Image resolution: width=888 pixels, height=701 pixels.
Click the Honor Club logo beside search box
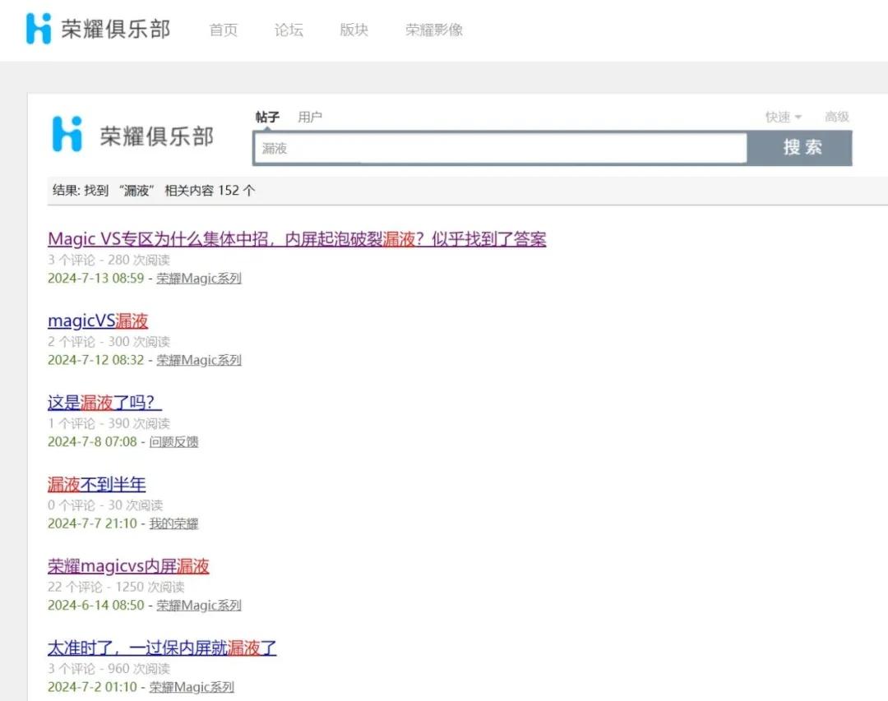tap(132, 135)
